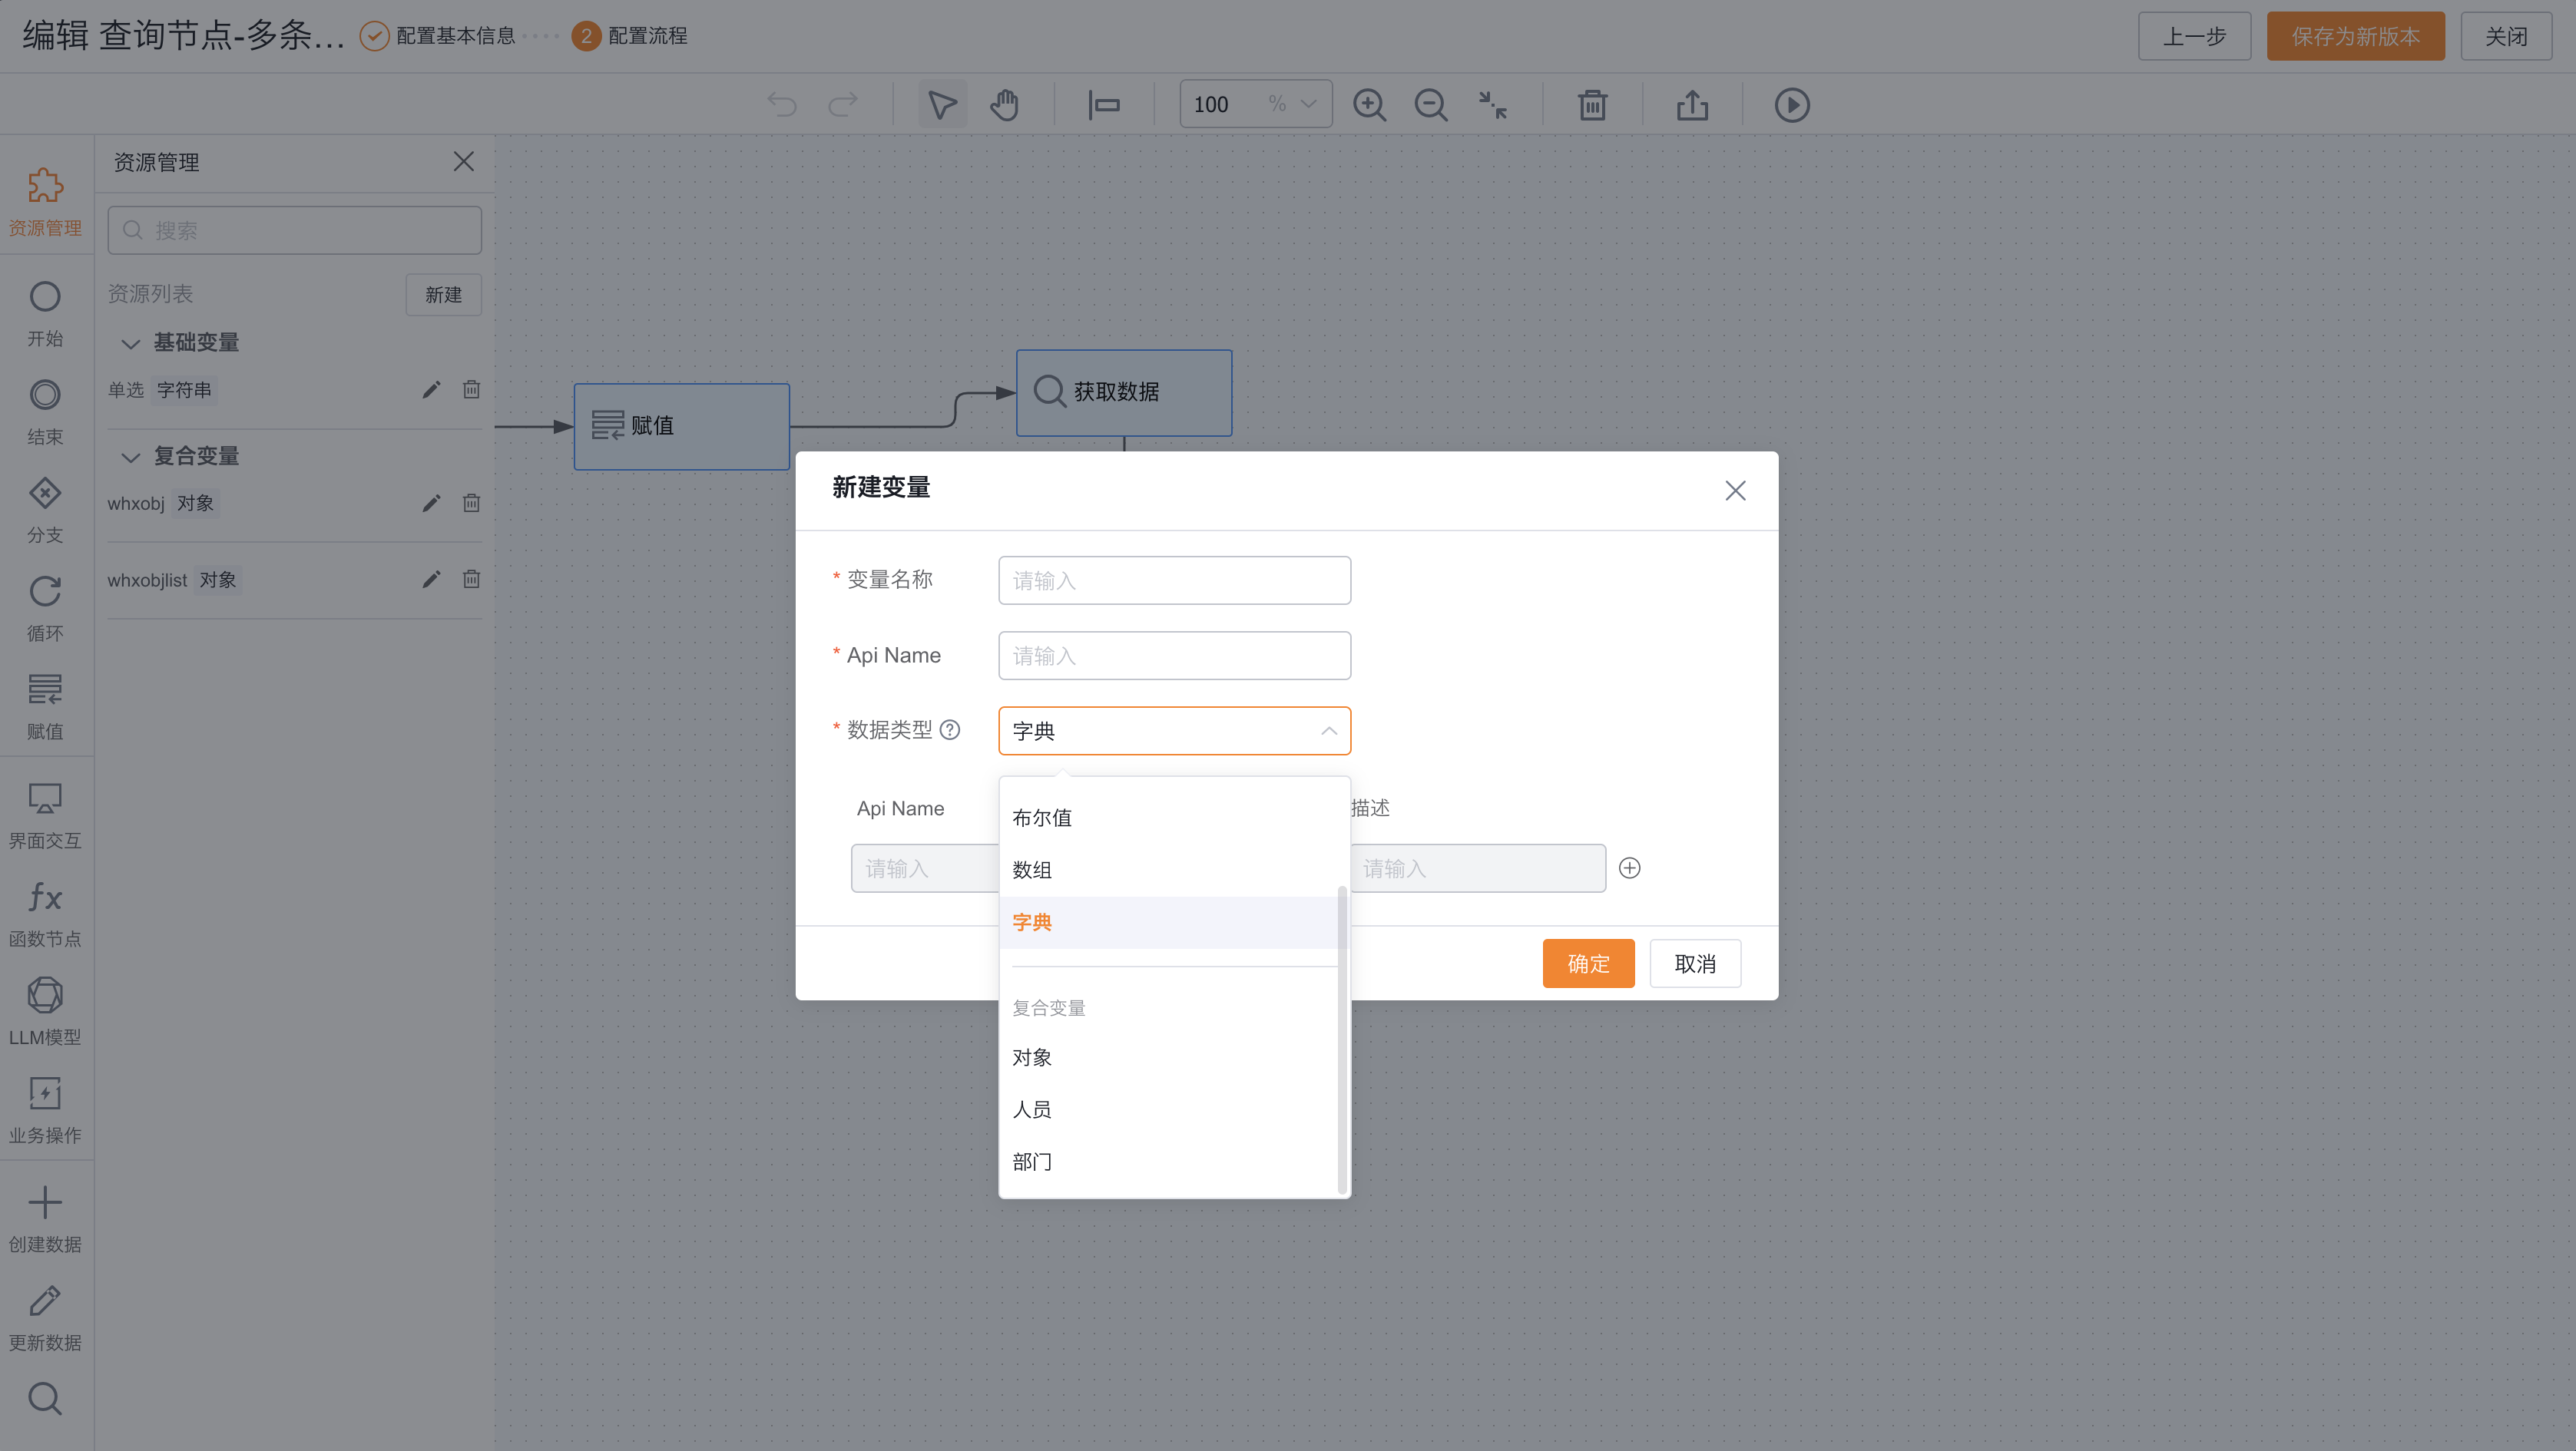The height and width of the screenshot is (1451, 2576).
Task: Zoom out with the magnifier minus icon
Action: (1431, 104)
